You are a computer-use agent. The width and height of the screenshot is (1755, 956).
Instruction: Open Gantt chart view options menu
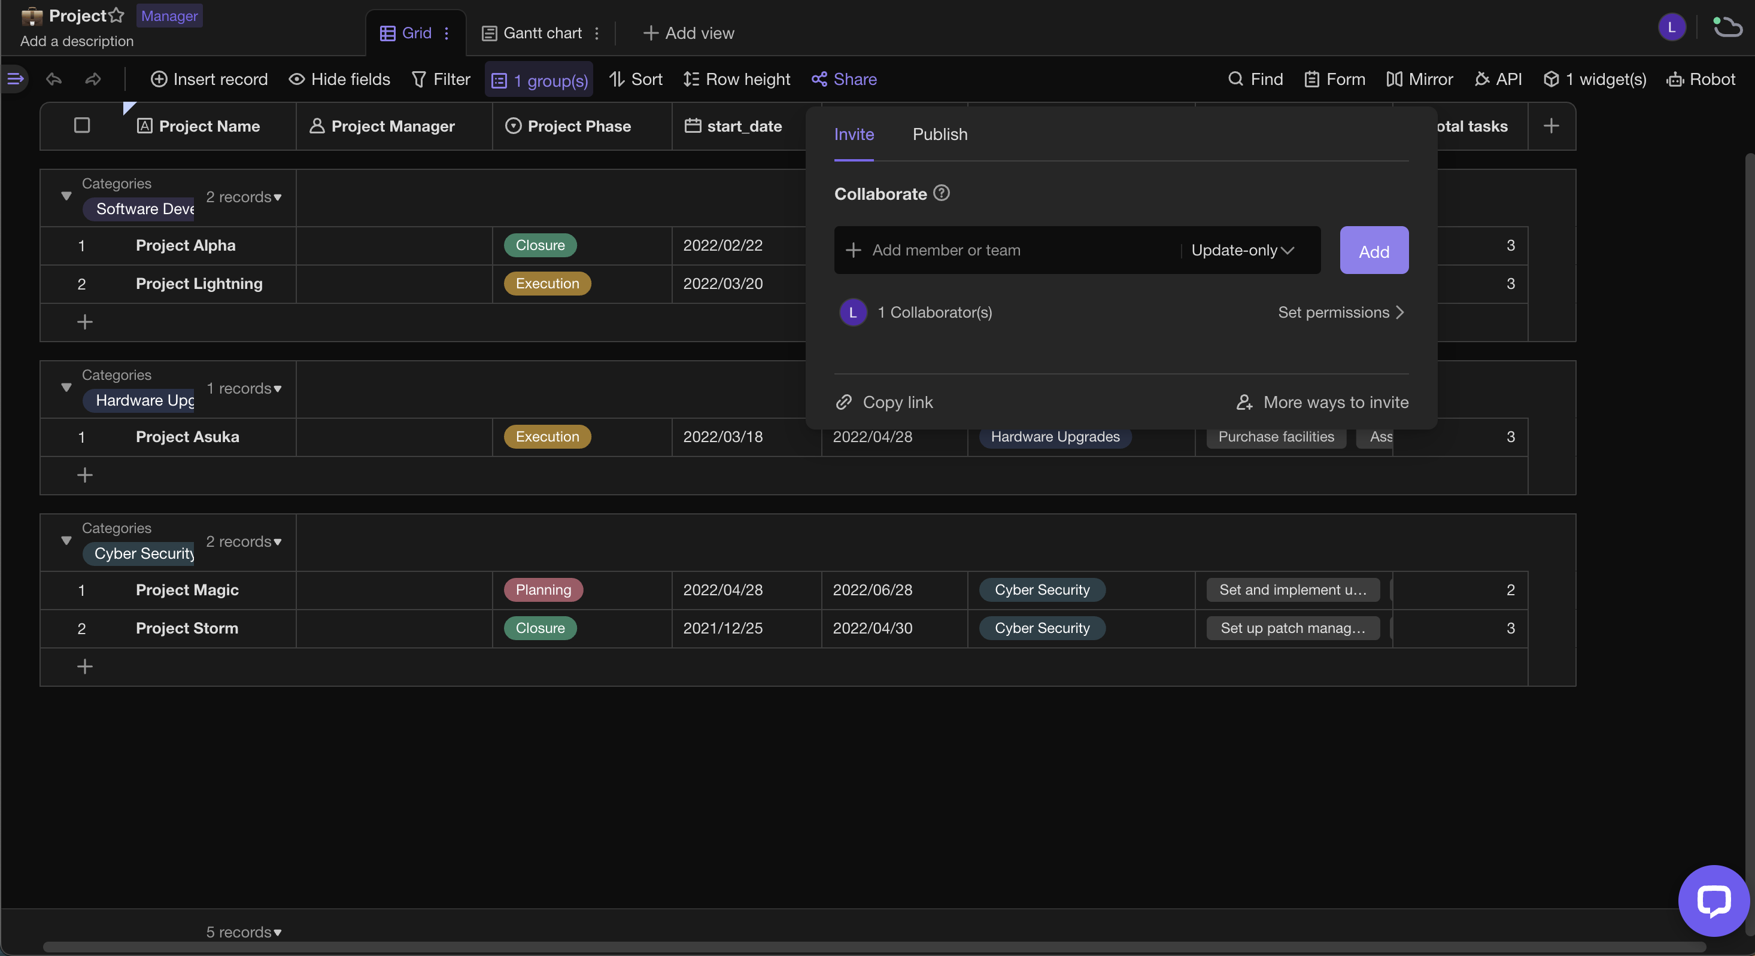597,34
